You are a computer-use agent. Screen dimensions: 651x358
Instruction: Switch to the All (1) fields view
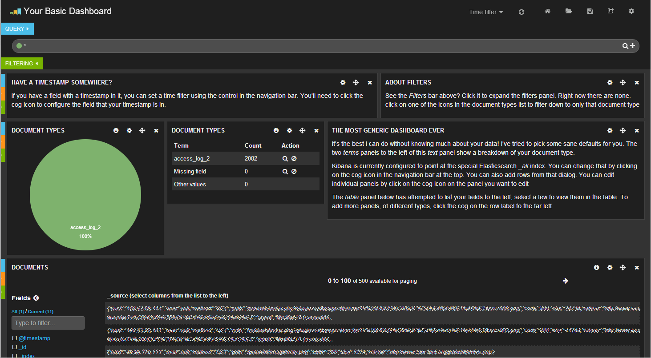(17, 311)
